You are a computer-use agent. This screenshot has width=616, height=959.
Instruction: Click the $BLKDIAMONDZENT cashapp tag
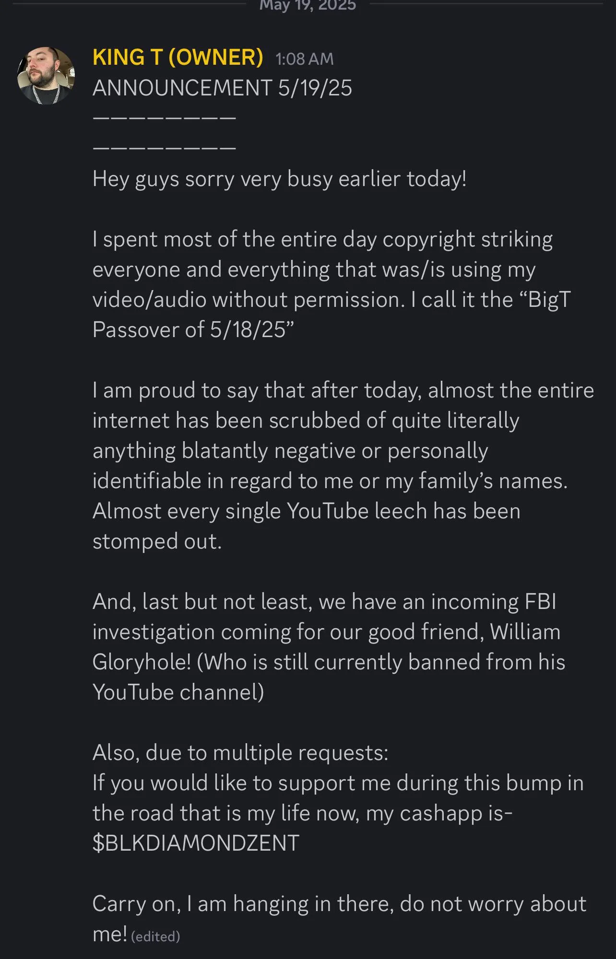tap(196, 843)
